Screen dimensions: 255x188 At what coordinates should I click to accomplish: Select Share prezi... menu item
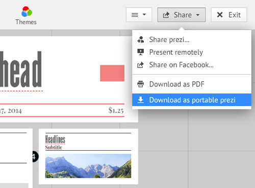(x=192, y=39)
